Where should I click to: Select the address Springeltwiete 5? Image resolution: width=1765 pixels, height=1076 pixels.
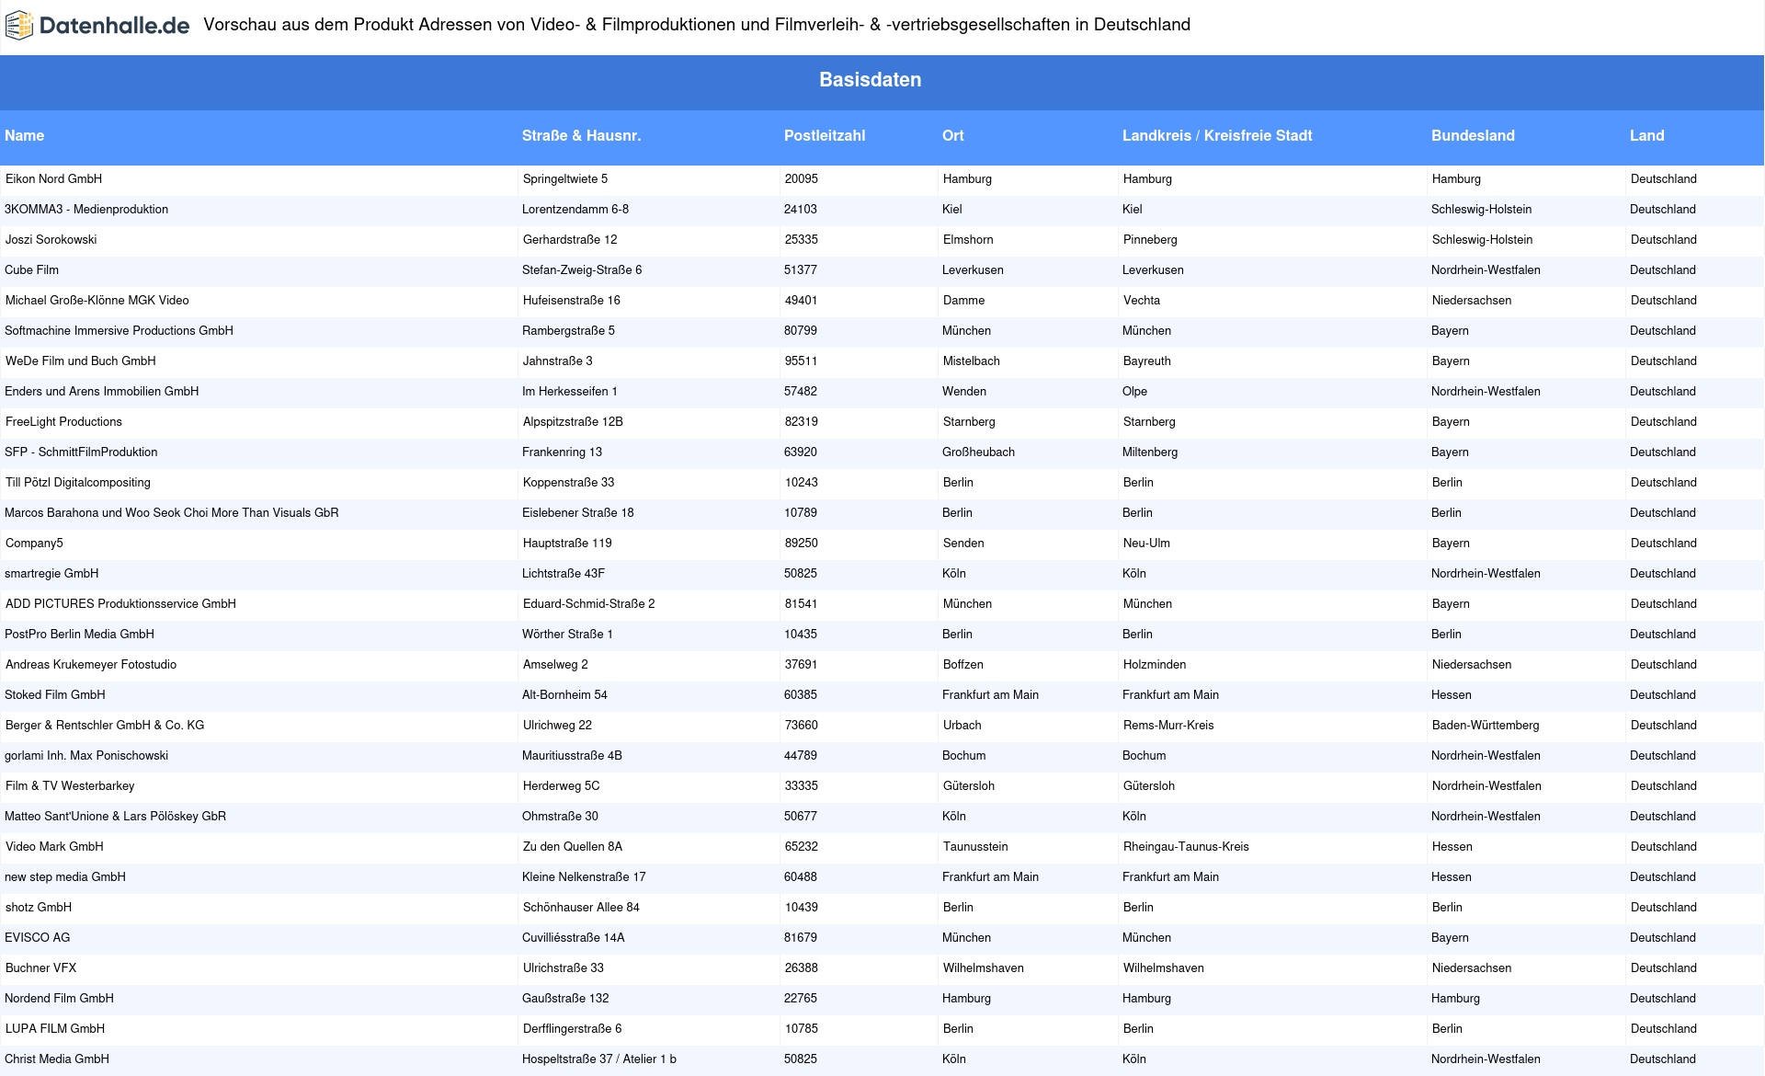point(564,179)
